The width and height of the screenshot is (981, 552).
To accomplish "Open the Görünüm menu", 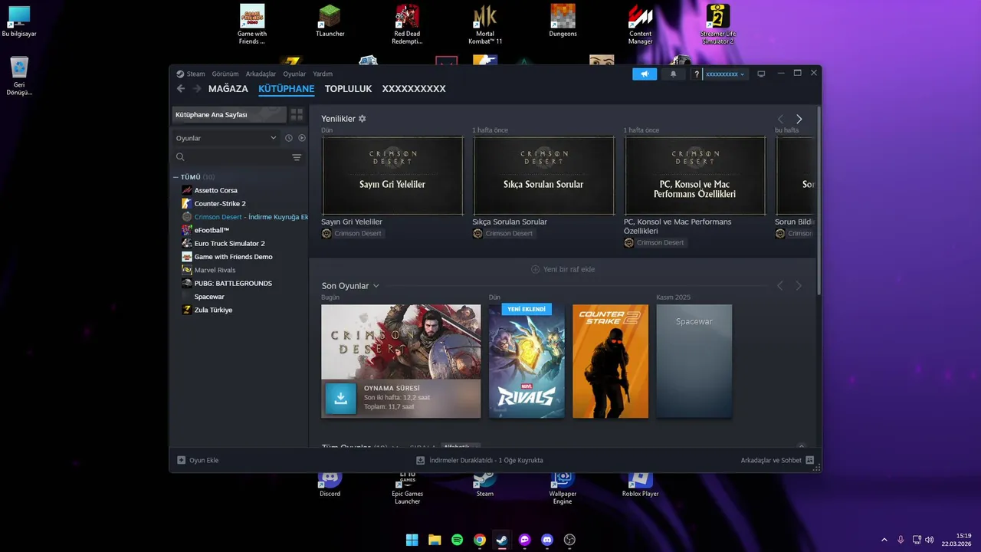I will 225,74.
